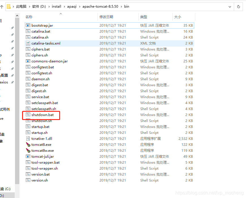246x198 pixels.
Task: Click the tcnative-1.dll file icon
Action: tap(28, 138)
